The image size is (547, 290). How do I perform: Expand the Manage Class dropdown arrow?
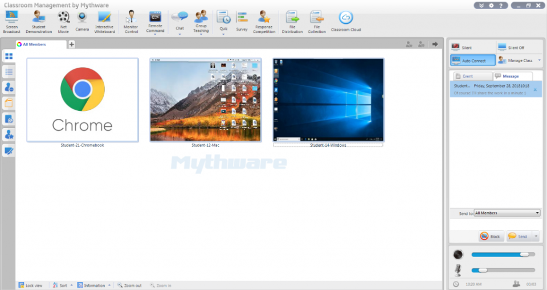point(540,60)
